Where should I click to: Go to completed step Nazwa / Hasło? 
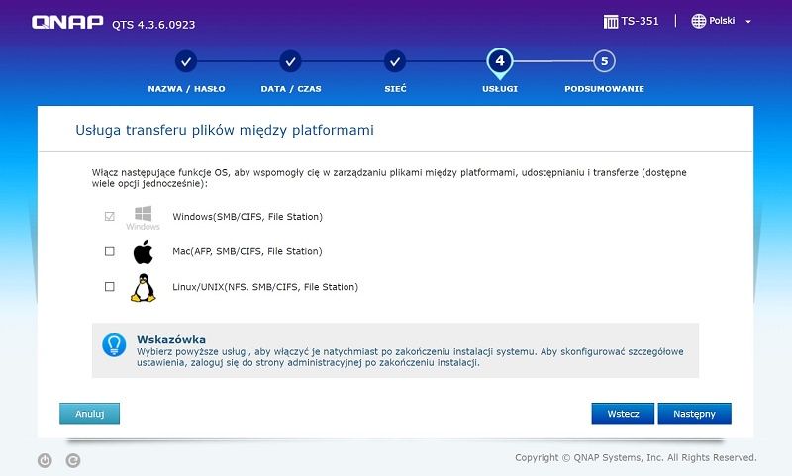coord(186,61)
